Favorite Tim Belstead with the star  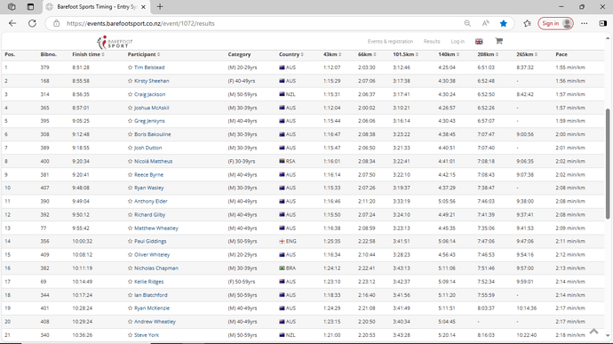131,68
